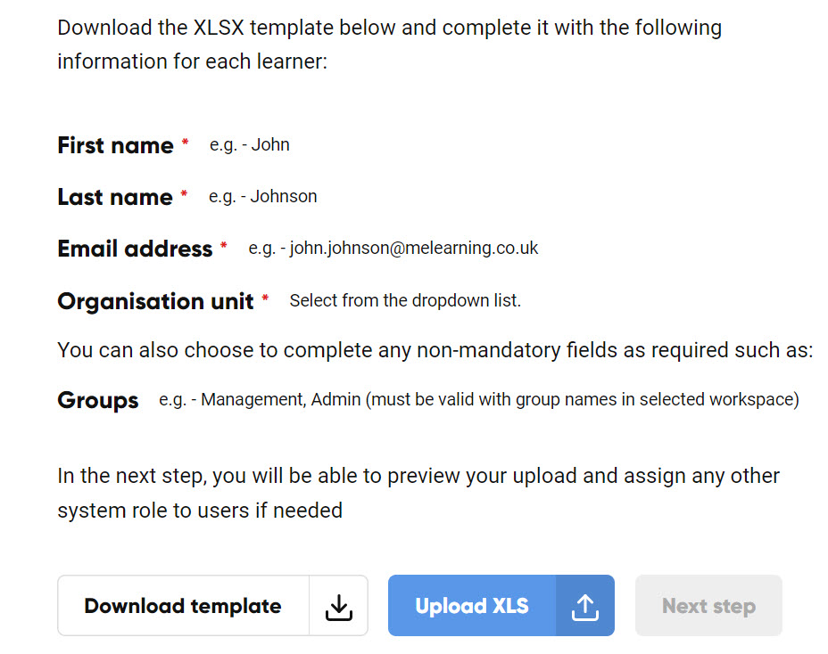Viewport: 828px width, 654px height.
Task: Click the red asterisk beside First name
Action: coord(185,142)
